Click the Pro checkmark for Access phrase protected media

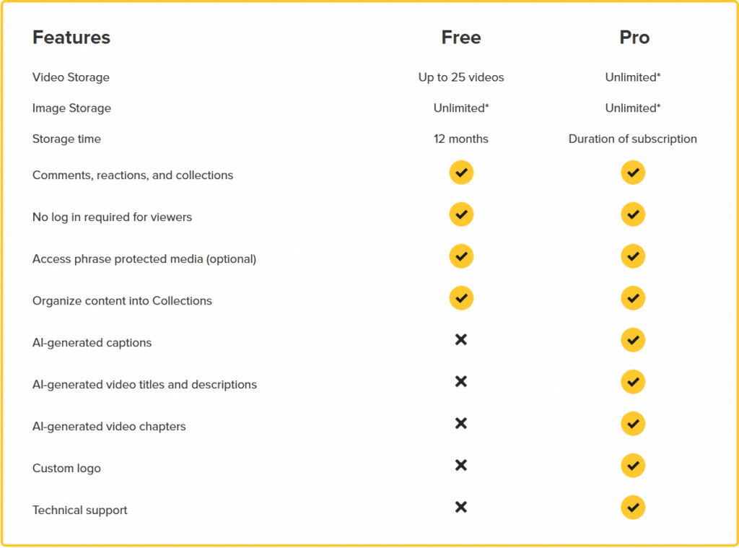click(x=633, y=257)
